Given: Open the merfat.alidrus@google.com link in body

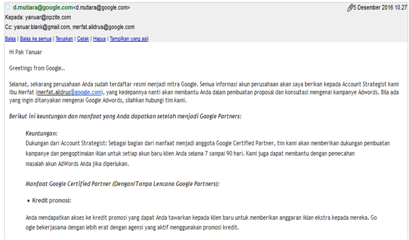Looking at the screenshot, I should 69,92.
